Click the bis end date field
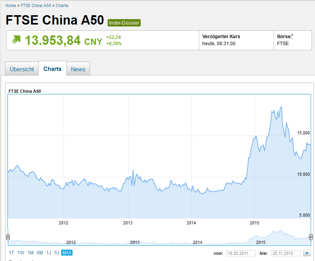Image resolution: width=315 pixels, height=261 pixels. [x=285, y=253]
